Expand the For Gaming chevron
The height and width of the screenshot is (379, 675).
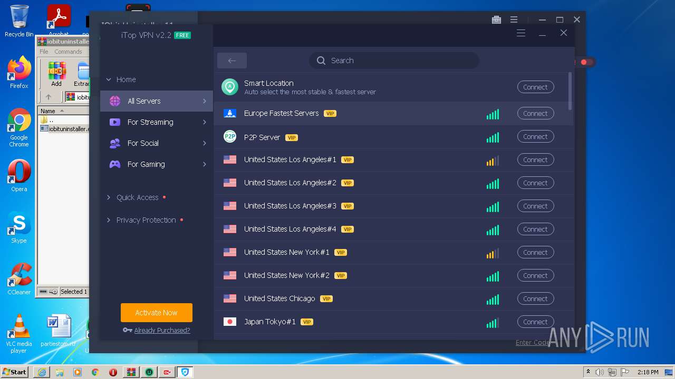tap(205, 164)
